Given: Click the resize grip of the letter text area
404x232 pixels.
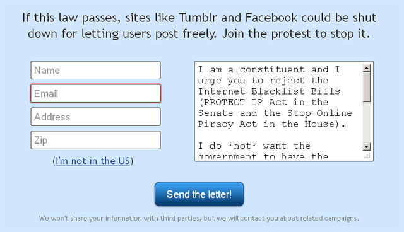Looking at the screenshot, I should [367, 155].
